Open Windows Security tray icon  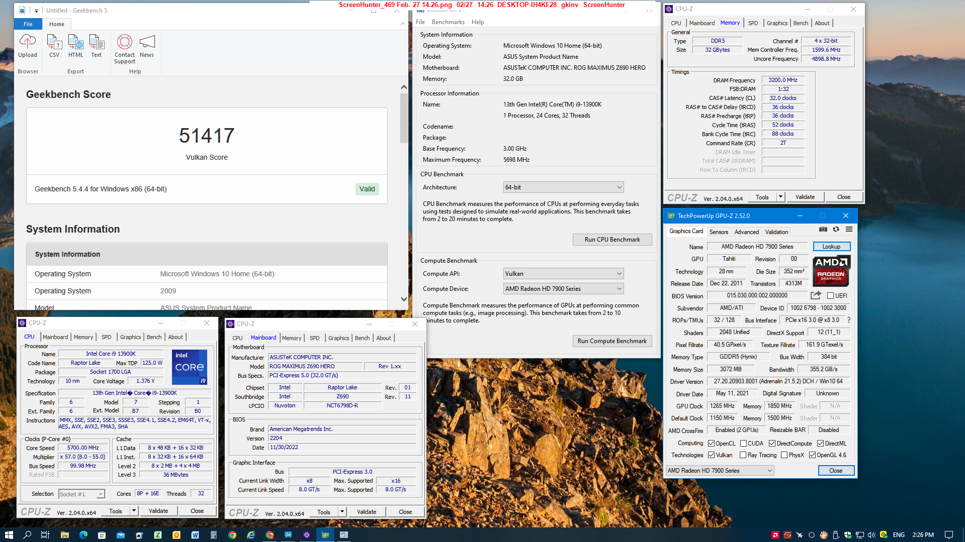click(848, 535)
